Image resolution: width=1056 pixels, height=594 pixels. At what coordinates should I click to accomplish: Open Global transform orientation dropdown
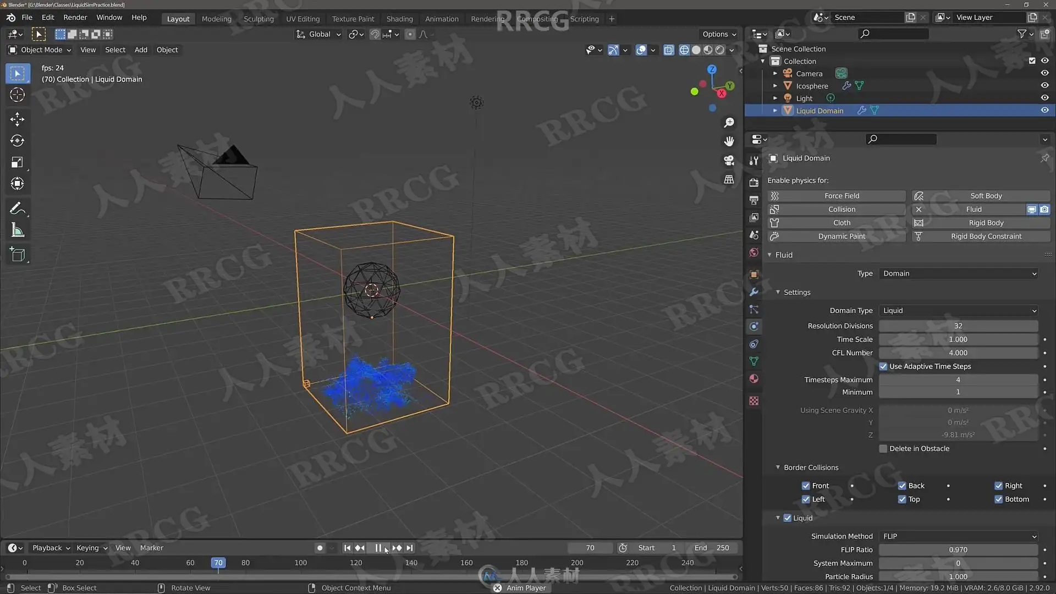pos(319,34)
